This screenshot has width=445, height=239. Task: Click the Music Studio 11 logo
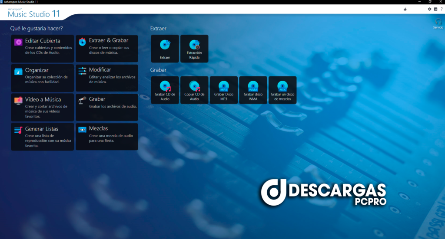(34, 13)
